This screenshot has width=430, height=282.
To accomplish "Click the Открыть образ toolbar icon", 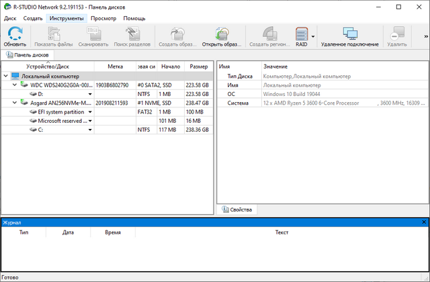I will click(221, 33).
